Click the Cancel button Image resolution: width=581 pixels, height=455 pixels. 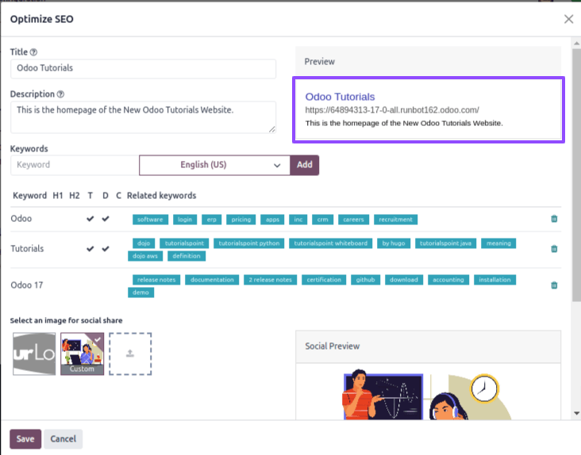pyautogui.click(x=63, y=438)
